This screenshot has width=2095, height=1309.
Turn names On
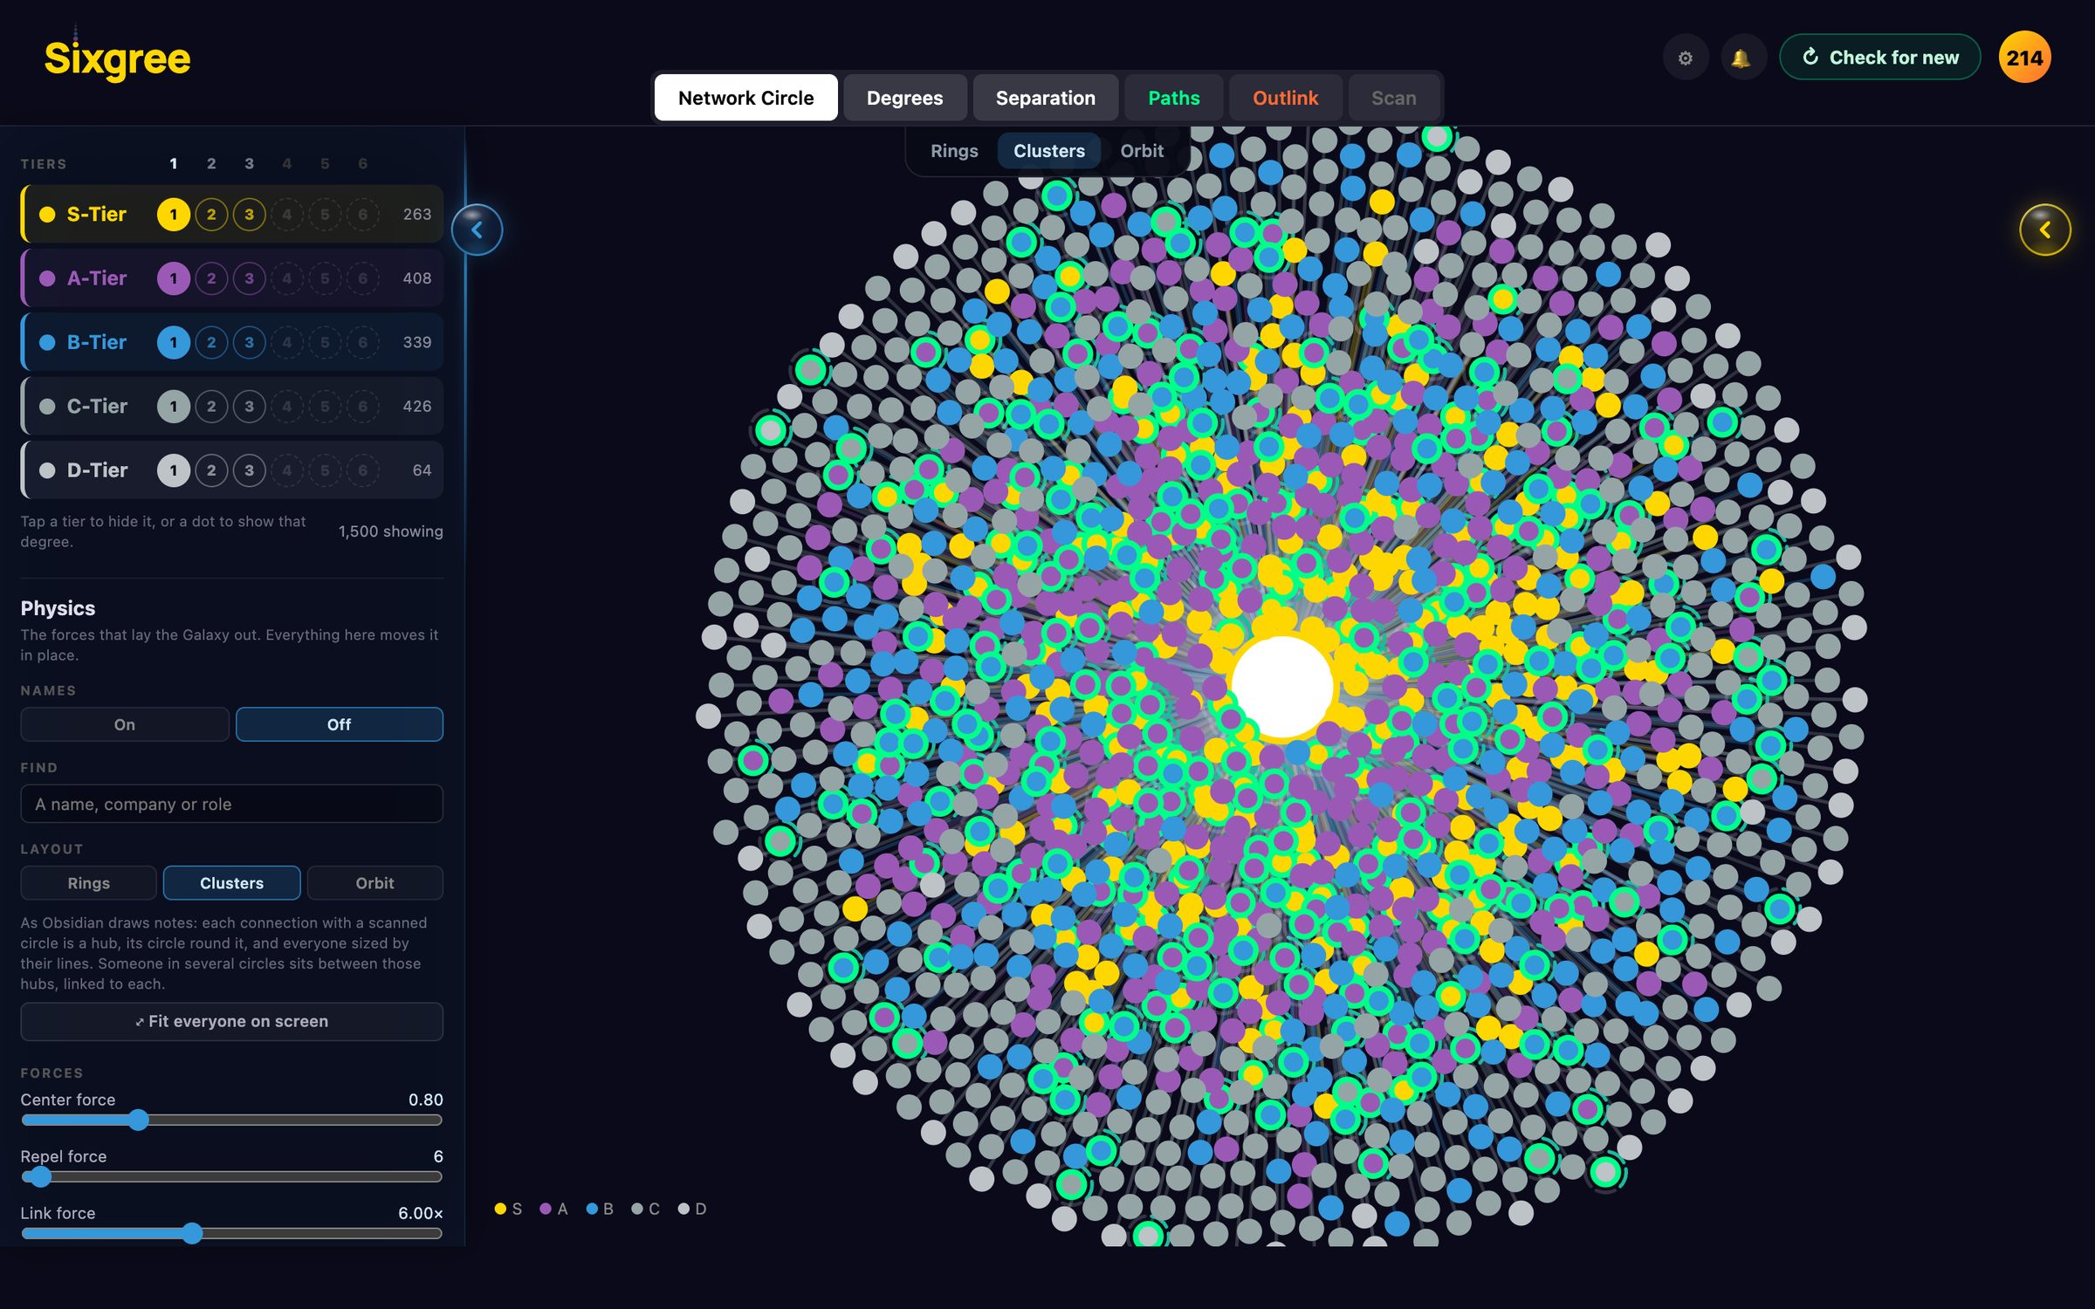tap(125, 725)
